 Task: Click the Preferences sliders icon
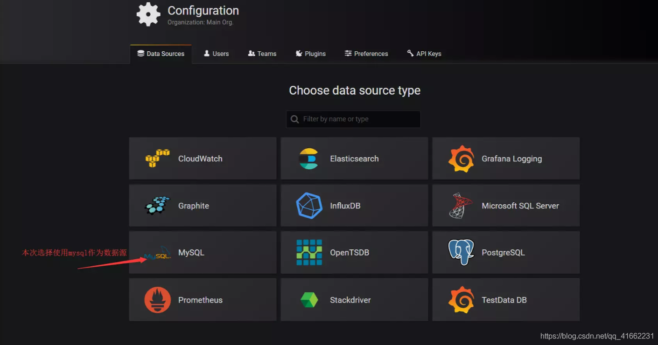coord(348,54)
